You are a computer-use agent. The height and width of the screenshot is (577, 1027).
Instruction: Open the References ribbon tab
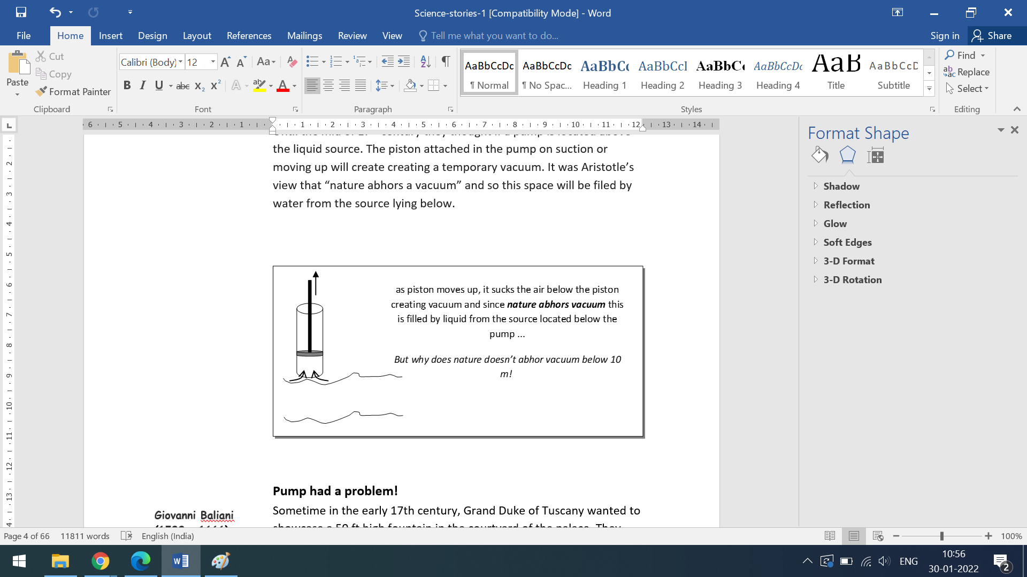pyautogui.click(x=249, y=36)
